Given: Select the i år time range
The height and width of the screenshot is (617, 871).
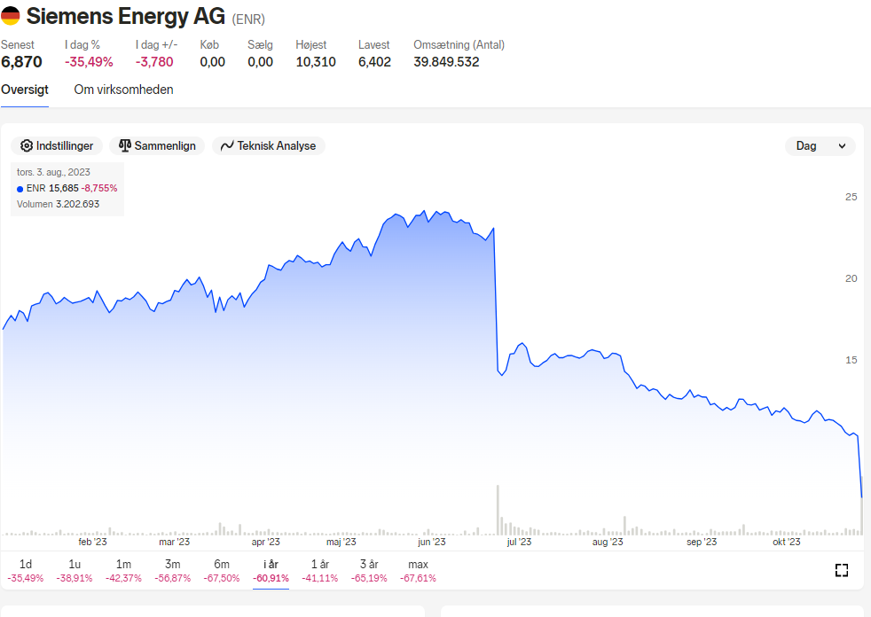Looking at the screenshot, I should (x=271, y=571).
